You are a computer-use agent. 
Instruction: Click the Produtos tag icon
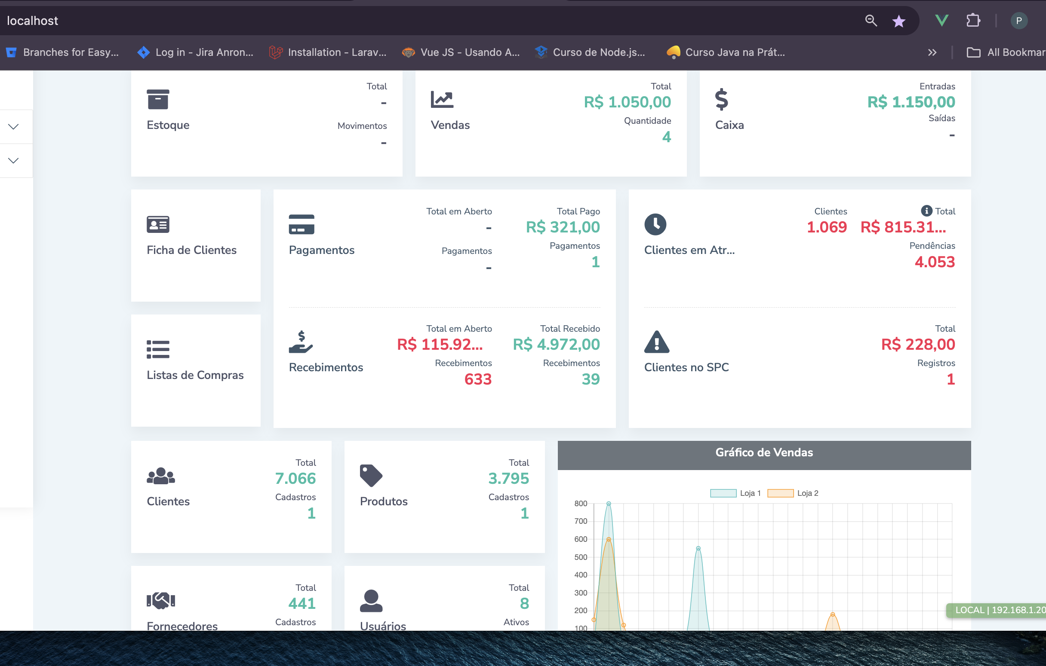[x=371, y=476]
